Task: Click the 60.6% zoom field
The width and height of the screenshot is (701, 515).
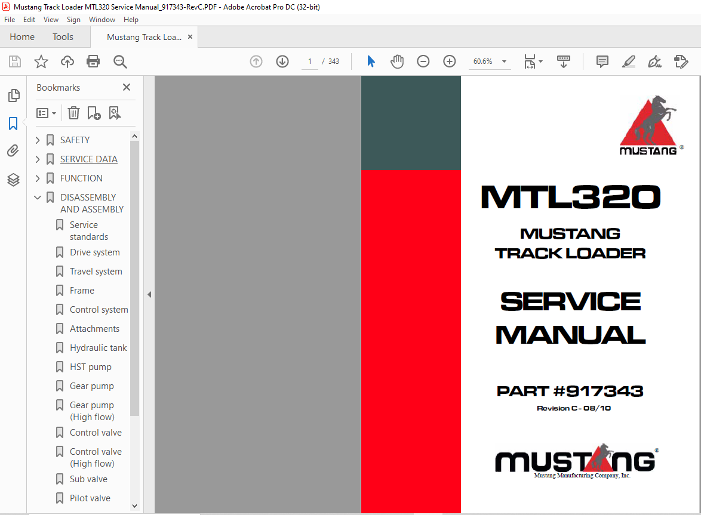Action: [483, 61]
